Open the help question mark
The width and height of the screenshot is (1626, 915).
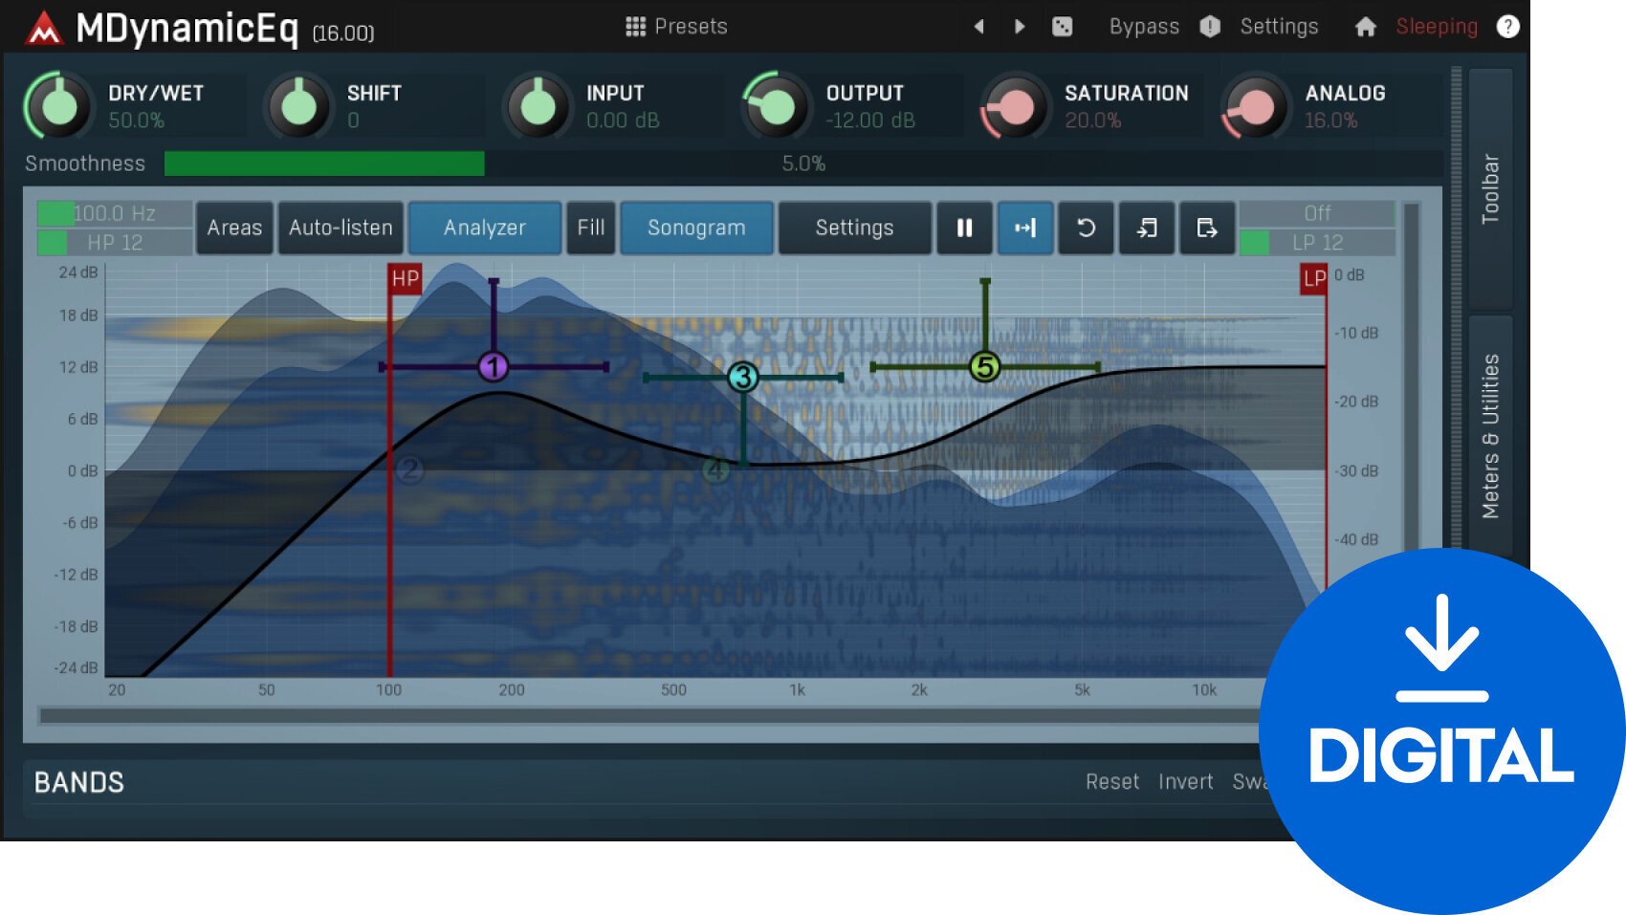click(x=1508, y=26)
